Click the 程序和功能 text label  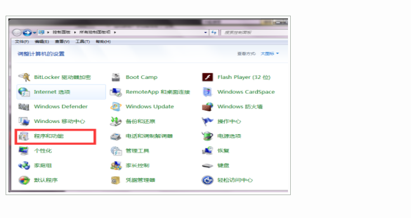49,136
